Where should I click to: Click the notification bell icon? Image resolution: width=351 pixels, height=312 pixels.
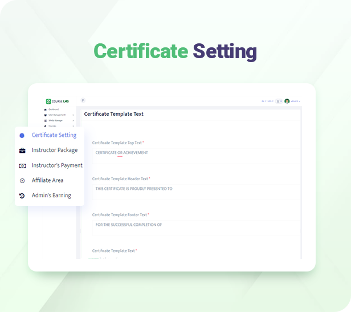tap(278, 101)
